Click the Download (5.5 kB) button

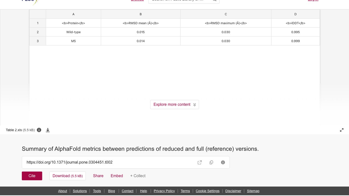pyautogui.click(x=68, y=176)
